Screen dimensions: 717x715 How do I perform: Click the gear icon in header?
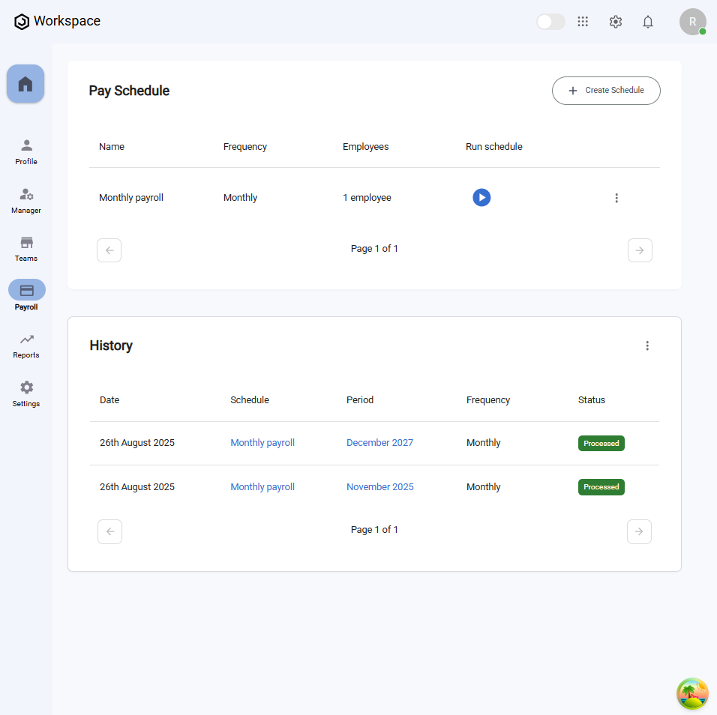tap(616, 22)
